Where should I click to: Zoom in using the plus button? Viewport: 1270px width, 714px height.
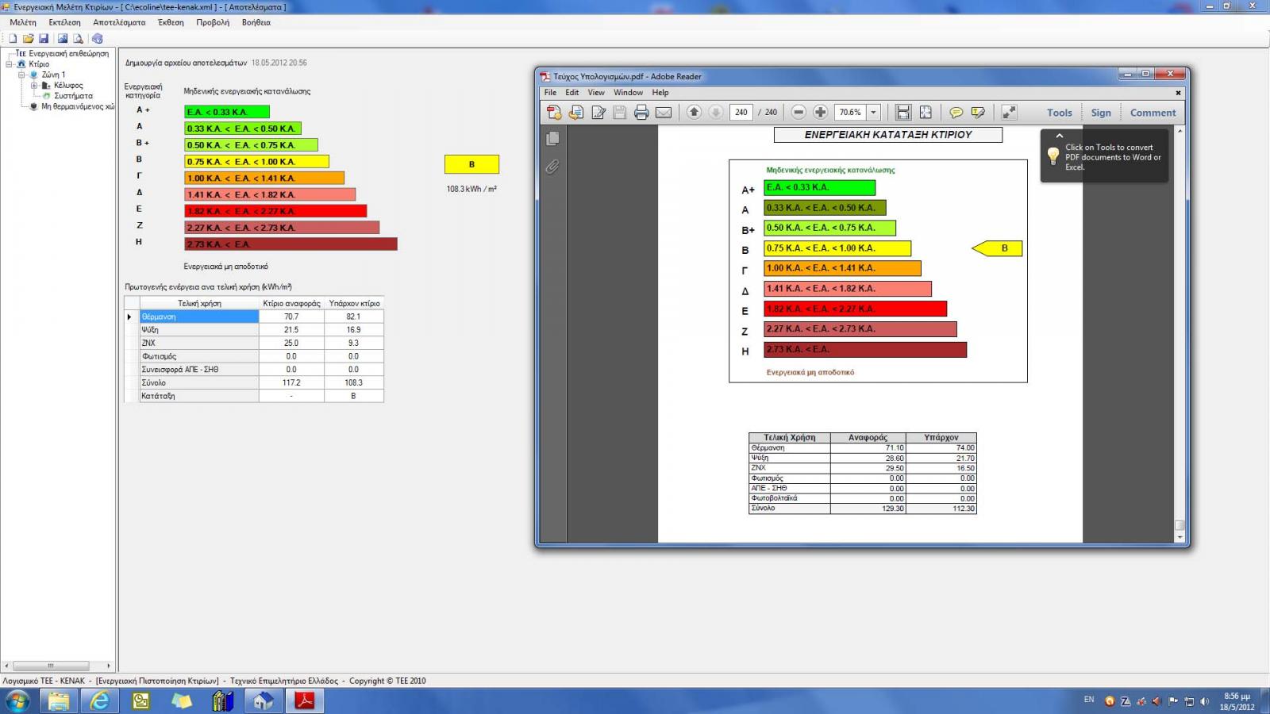[821, 113]
